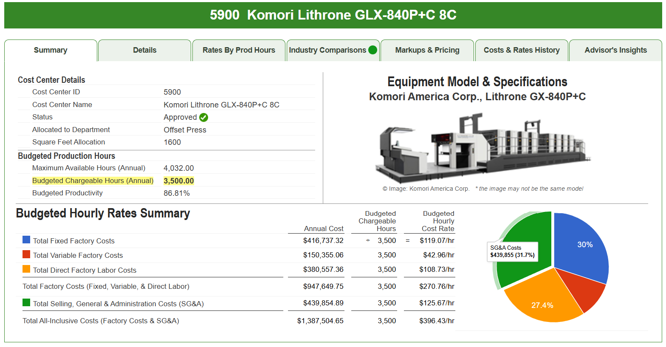Screen dimensions: 666x347
Task: Click the green Approved checkmark icon
Action: click(x=204, y=117)
